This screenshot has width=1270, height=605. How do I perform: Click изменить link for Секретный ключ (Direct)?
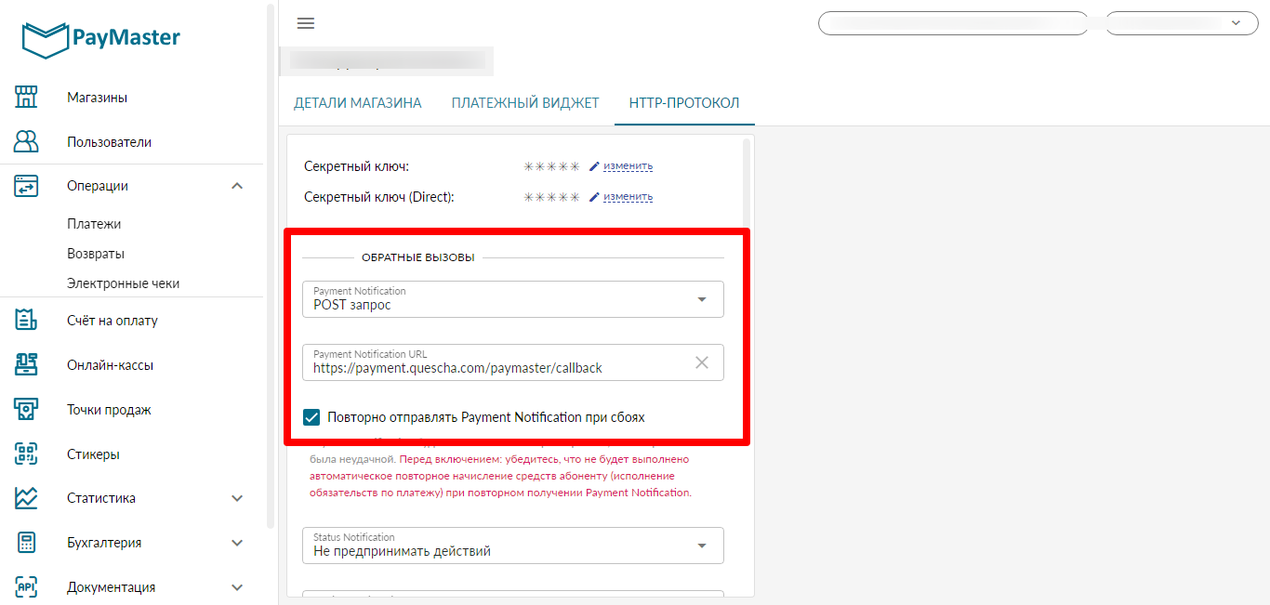pos(628,197)
